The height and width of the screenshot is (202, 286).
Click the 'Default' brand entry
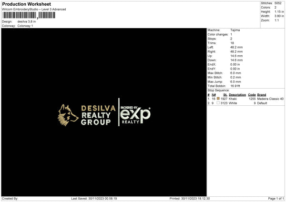tap(262, 103)
